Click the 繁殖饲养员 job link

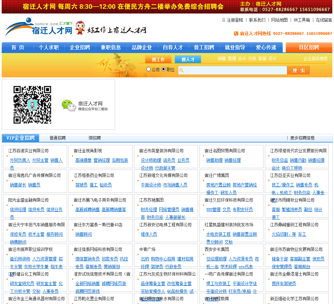coord(292,210)
